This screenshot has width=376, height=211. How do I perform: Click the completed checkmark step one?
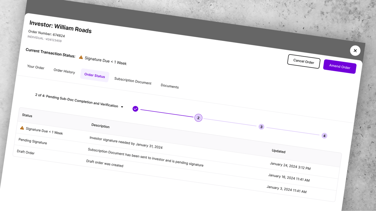135,109
